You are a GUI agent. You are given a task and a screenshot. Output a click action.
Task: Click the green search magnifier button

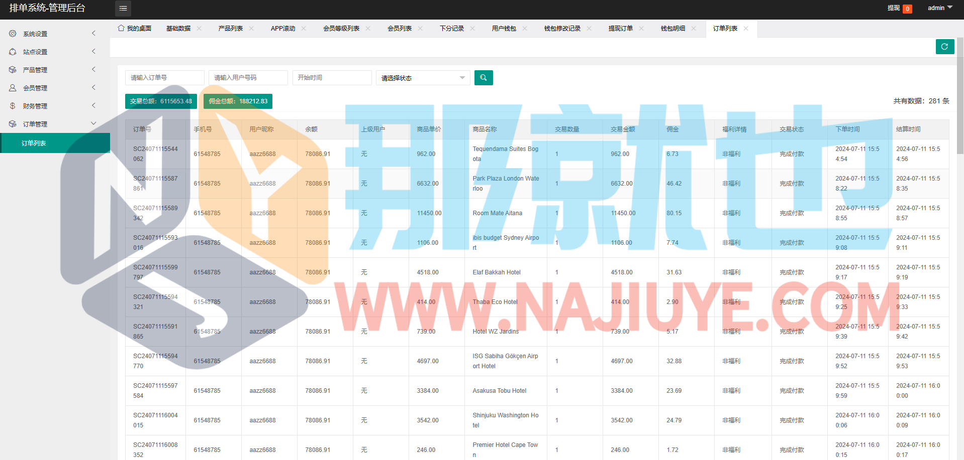tap(483, 78)
